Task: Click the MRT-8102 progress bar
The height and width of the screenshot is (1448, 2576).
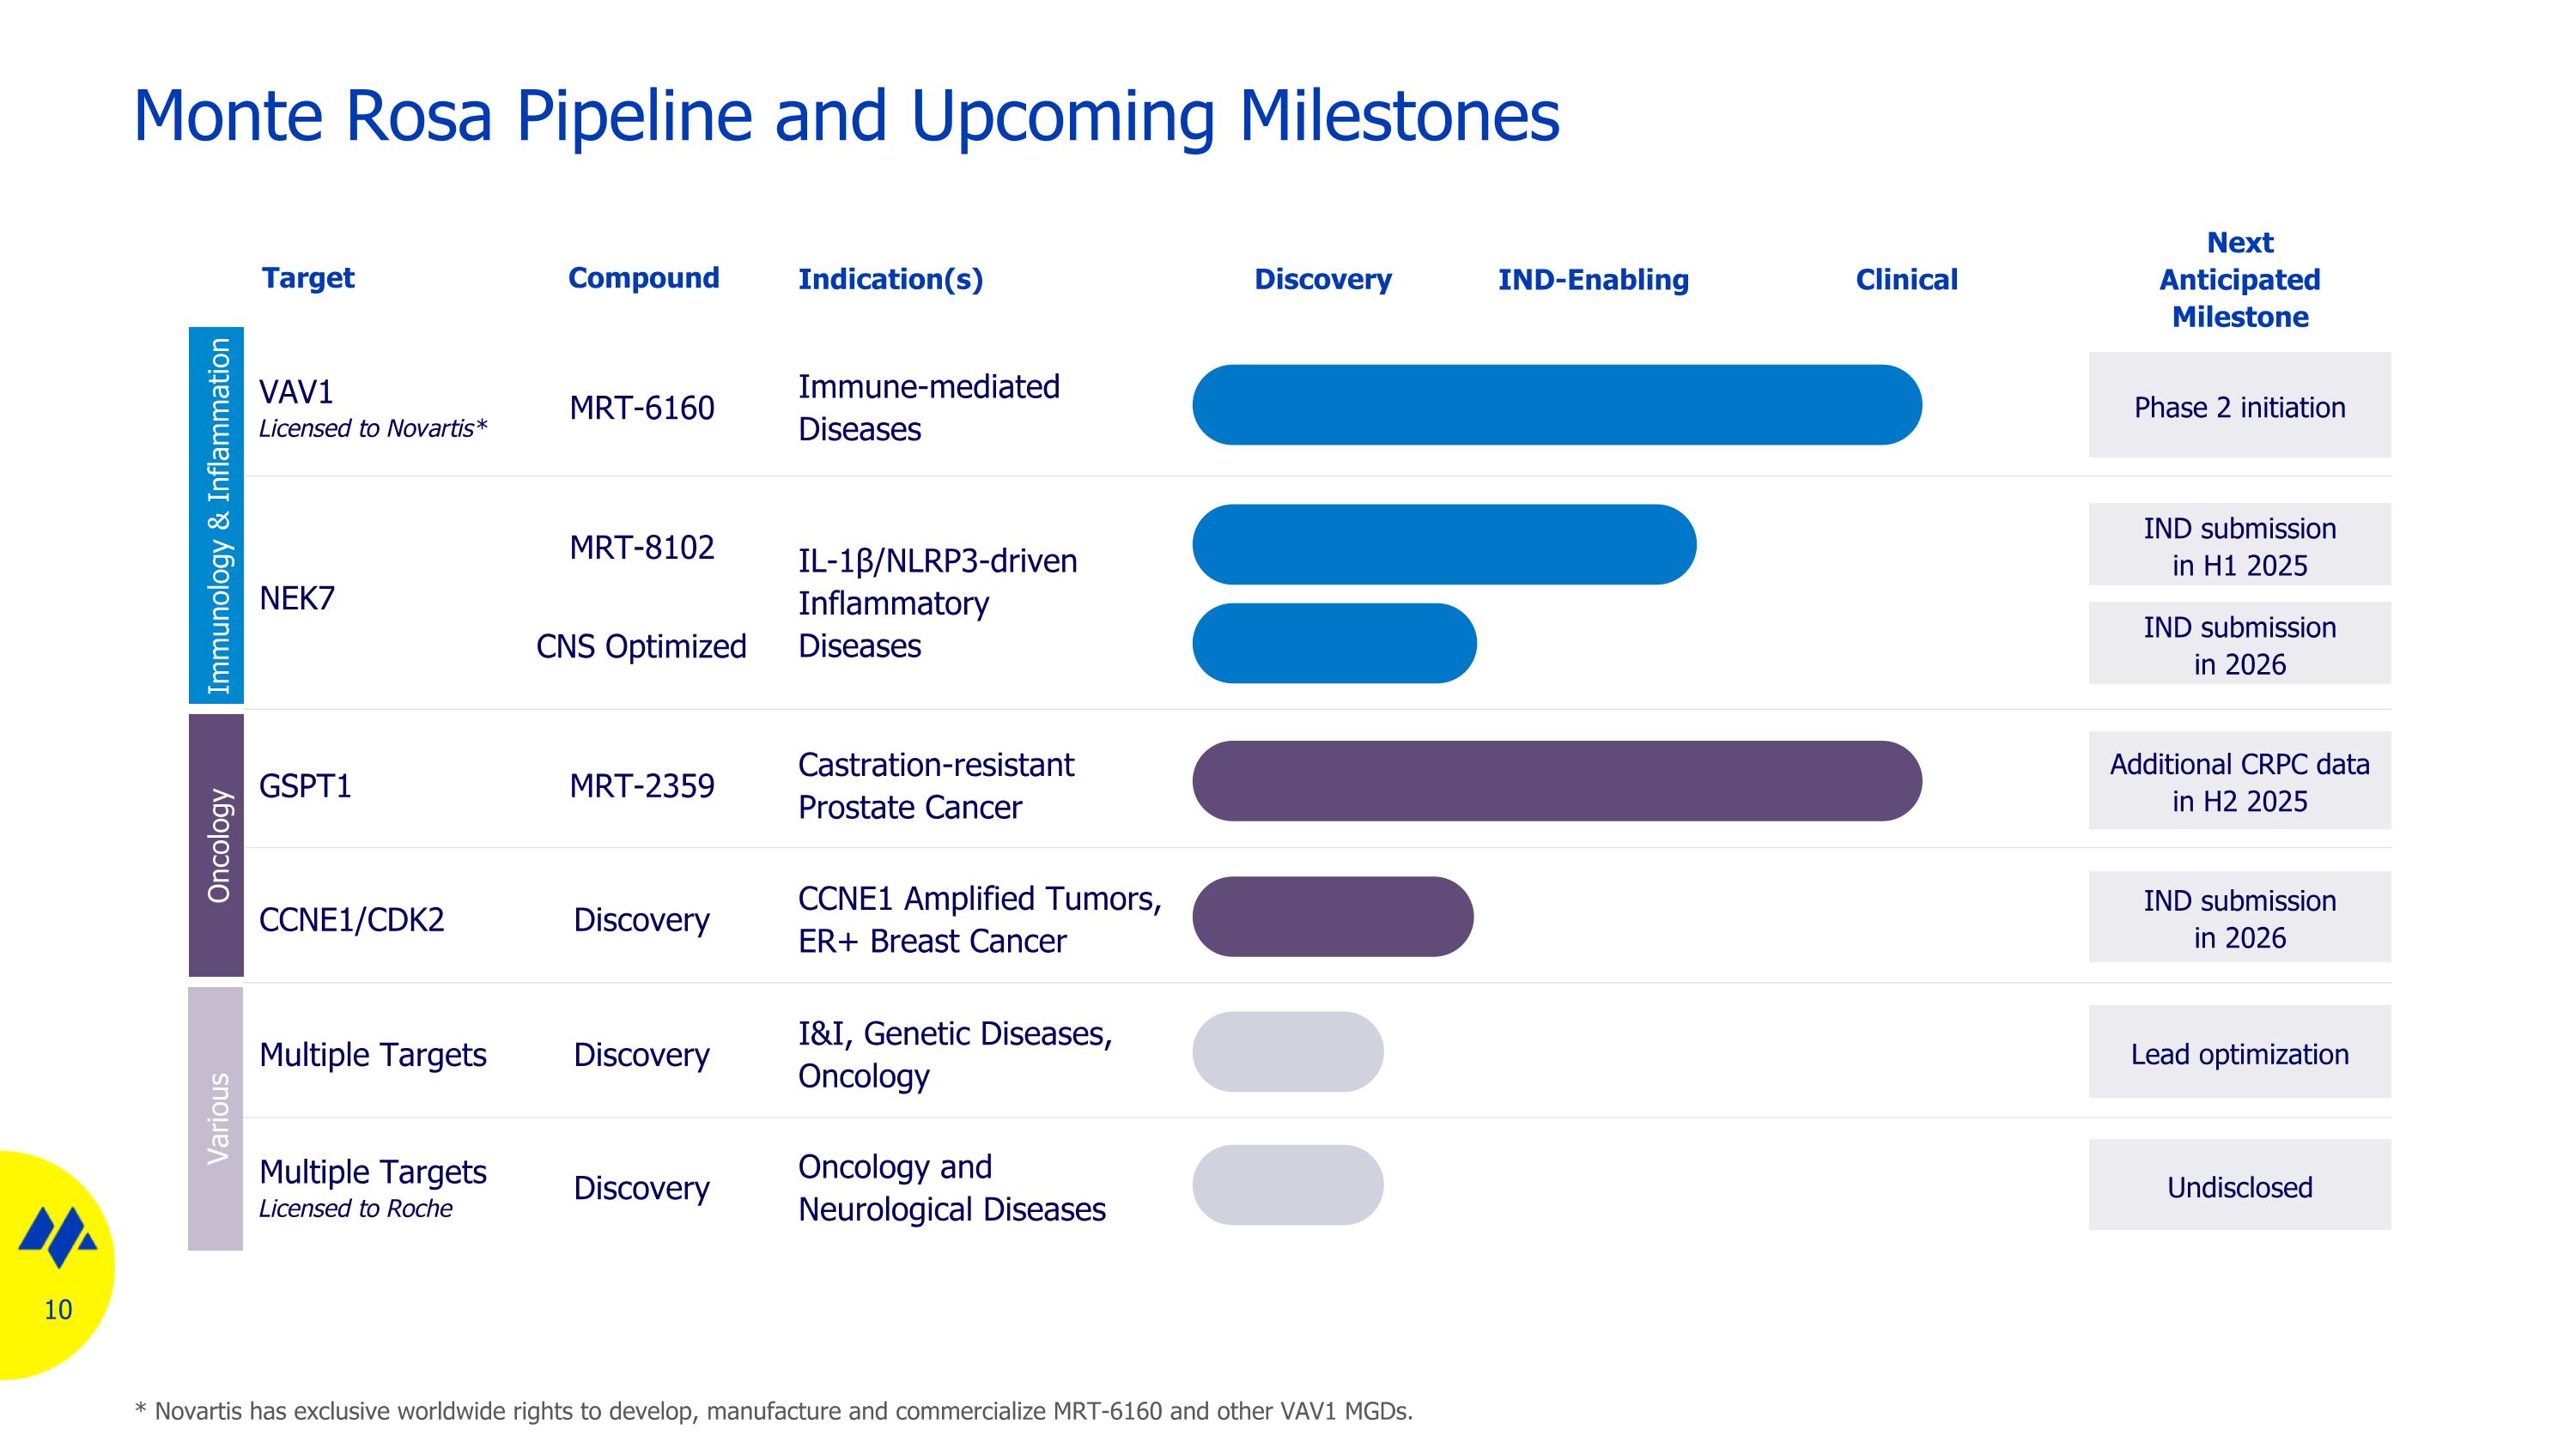Action: pos(1443,545)
